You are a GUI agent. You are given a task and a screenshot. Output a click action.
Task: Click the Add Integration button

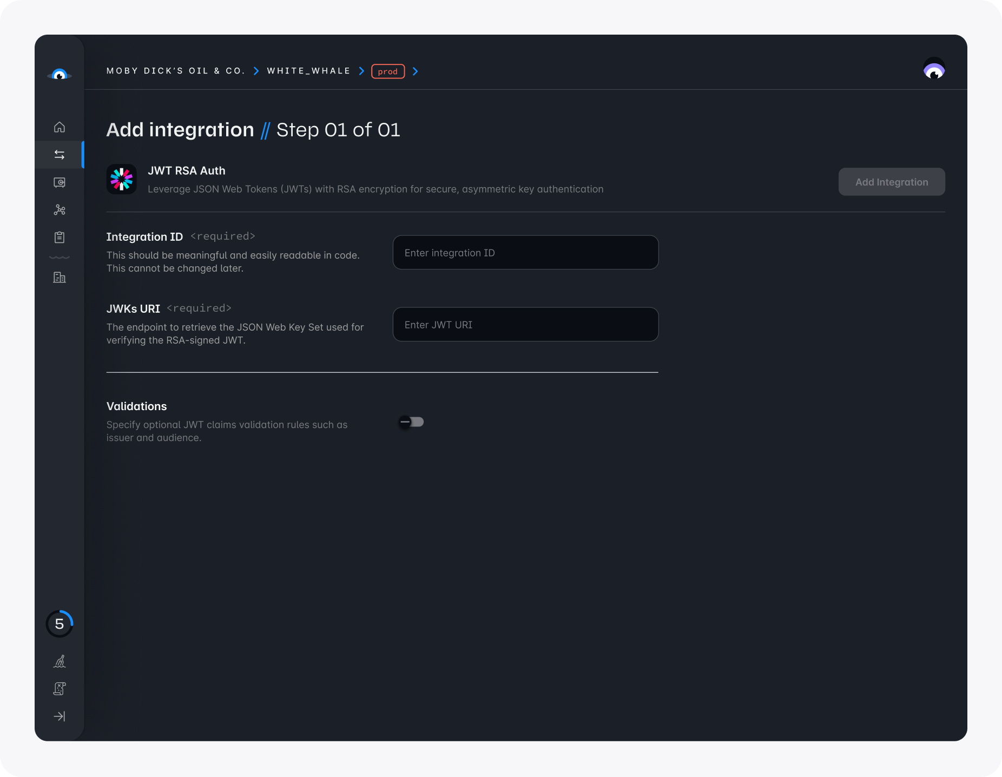point(892,182)
